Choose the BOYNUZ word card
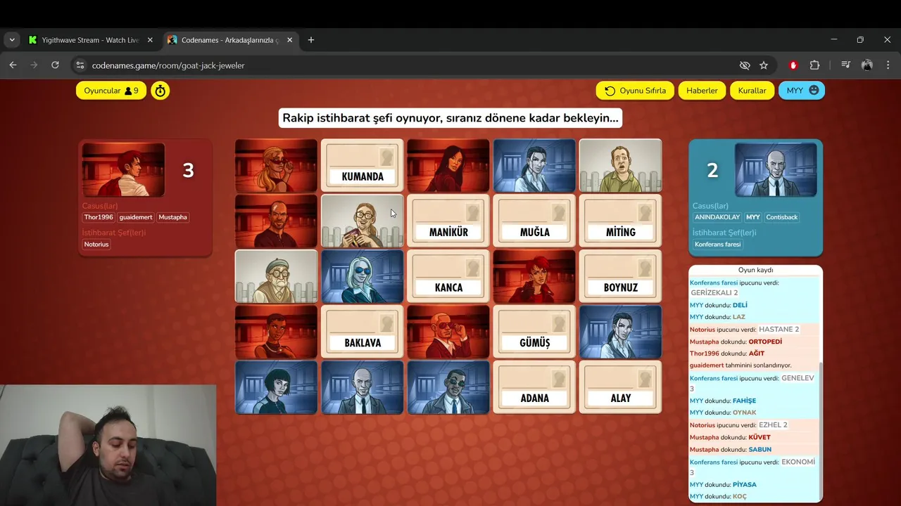The image size is (901, 506). pyautogui.click(x=620, y=276)
